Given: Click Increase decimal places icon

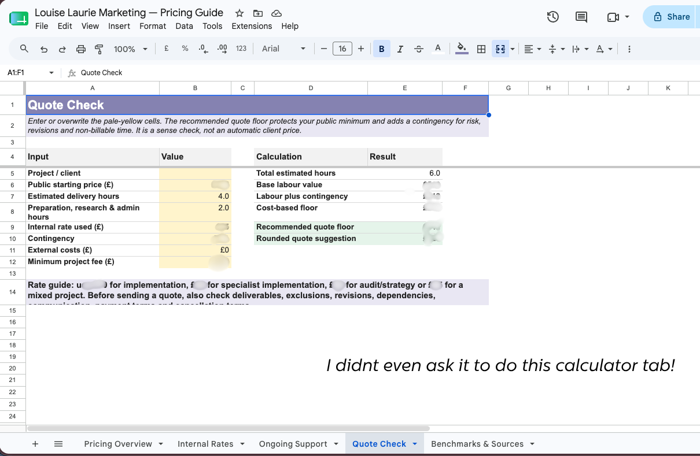Looking at the screenshot, I should (222, 49).
